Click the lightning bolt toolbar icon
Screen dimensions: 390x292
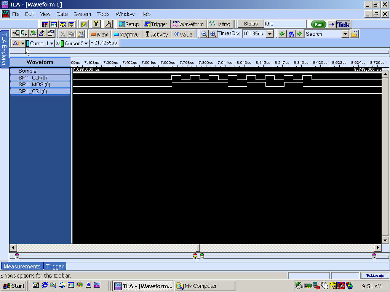(83, 24)
